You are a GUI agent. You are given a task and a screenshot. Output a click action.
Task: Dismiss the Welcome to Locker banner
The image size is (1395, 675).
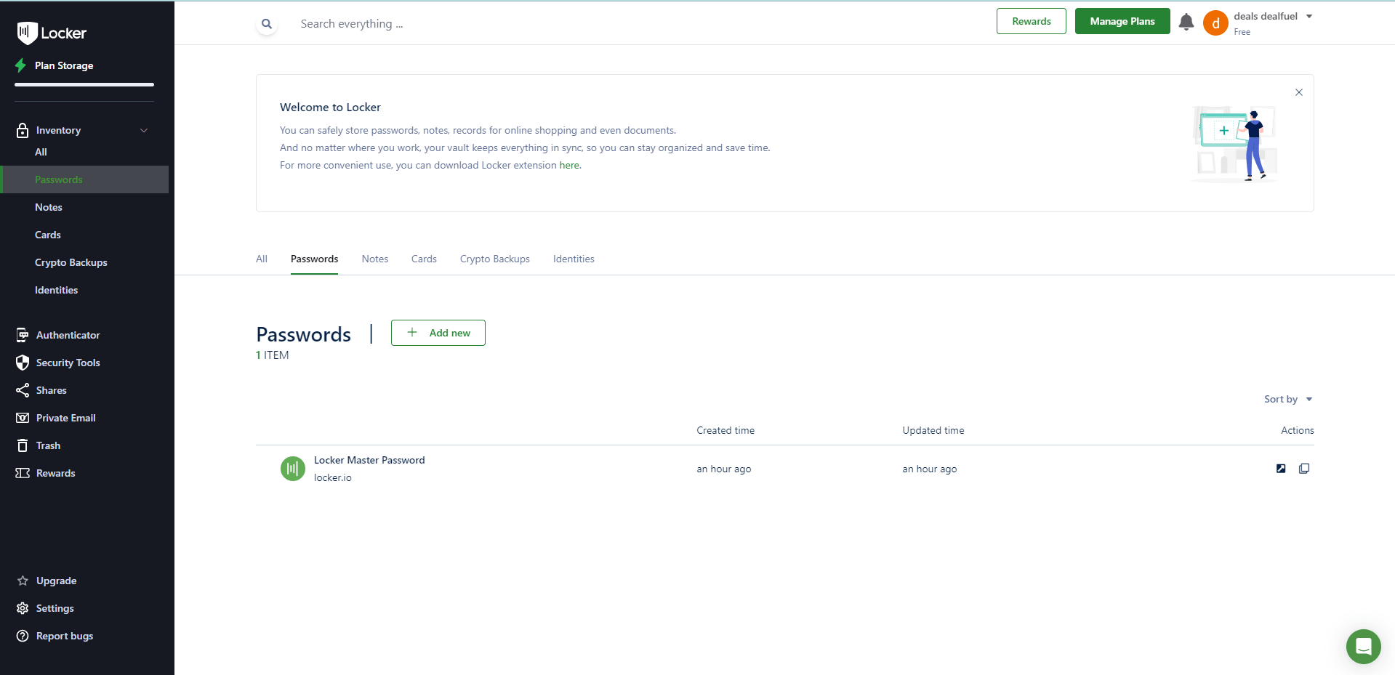[x=1298, y=92]
